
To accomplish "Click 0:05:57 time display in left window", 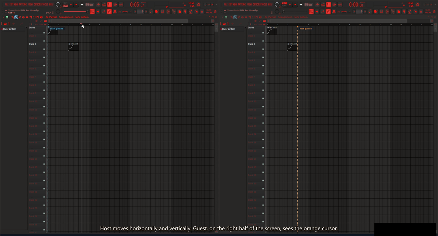I will [137, 5].
